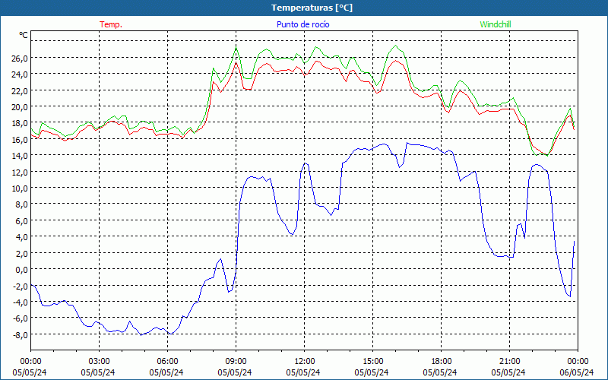Image resolution: width=608 pixels, height=380 pixels.
Task: Click the '18:00' time axis label
Action: pos(442,361)
